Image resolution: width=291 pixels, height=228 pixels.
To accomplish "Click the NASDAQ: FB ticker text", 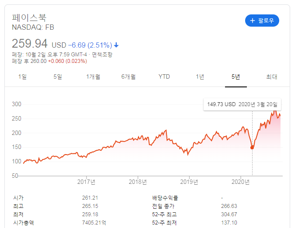I will point(33,27).
